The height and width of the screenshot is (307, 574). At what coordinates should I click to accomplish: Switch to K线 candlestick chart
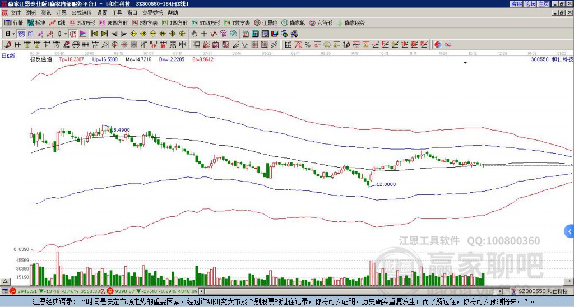(57, 22)
